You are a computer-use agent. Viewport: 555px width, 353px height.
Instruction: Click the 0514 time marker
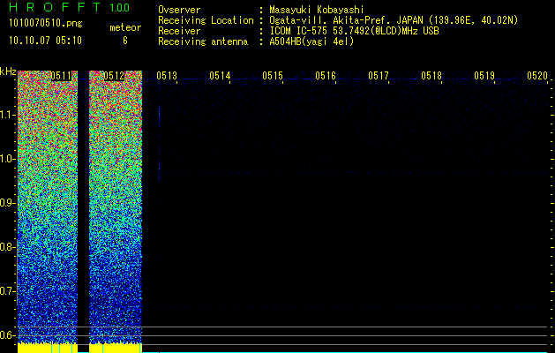[220, 76]
